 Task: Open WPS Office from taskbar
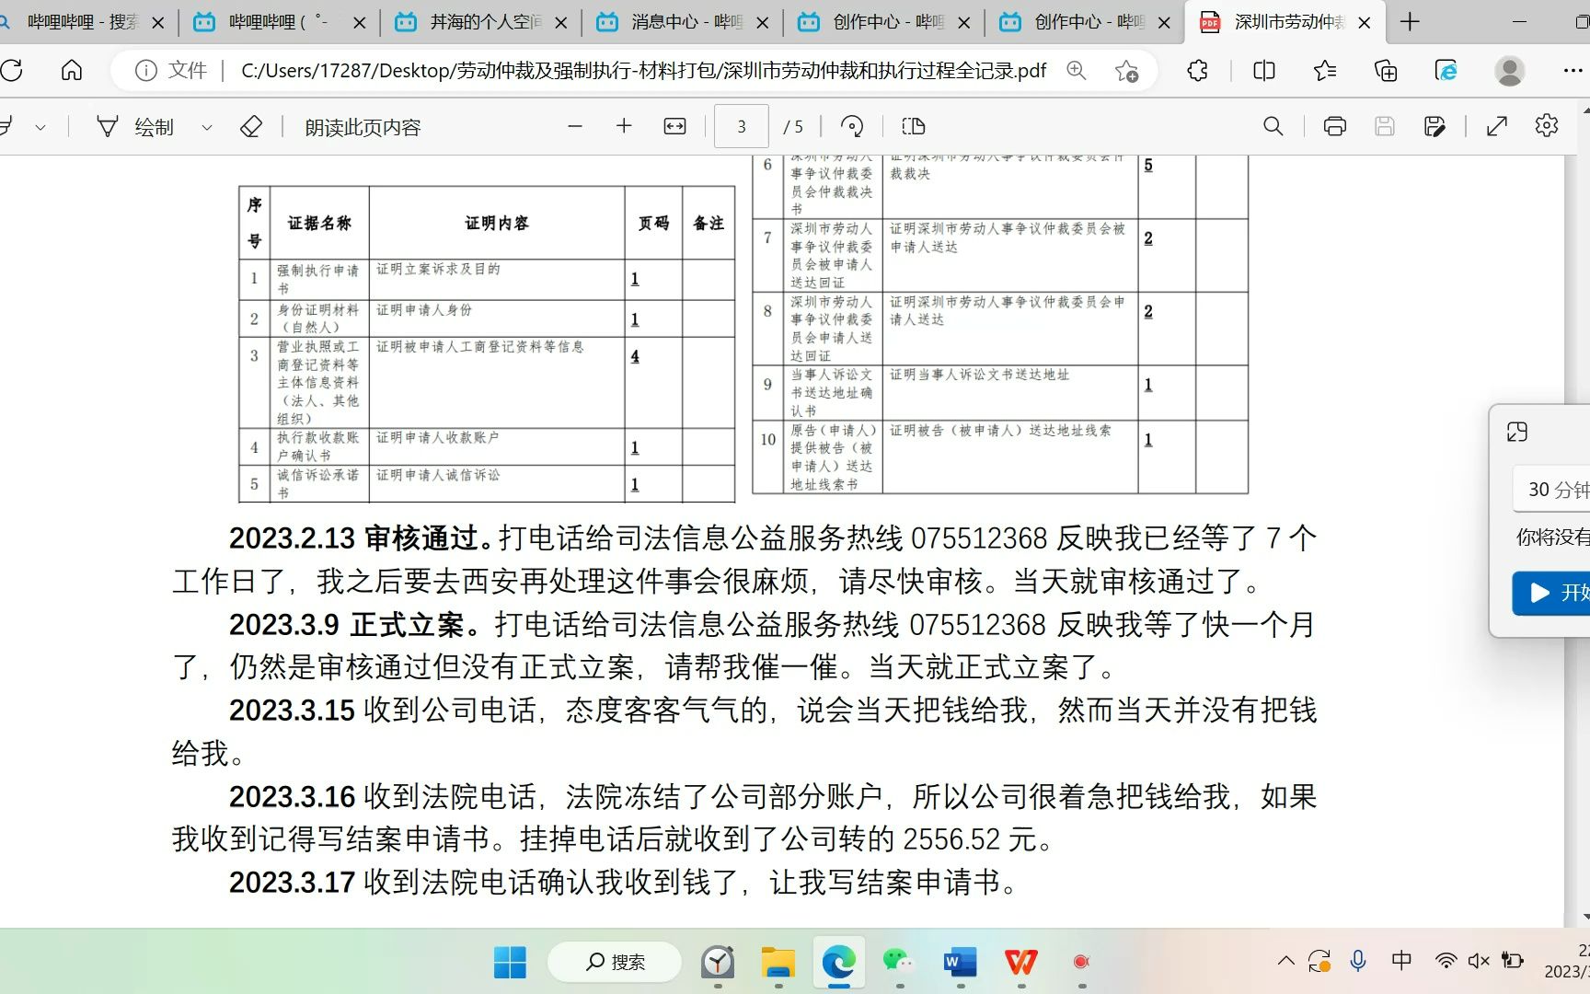[x=1021, y=962]
